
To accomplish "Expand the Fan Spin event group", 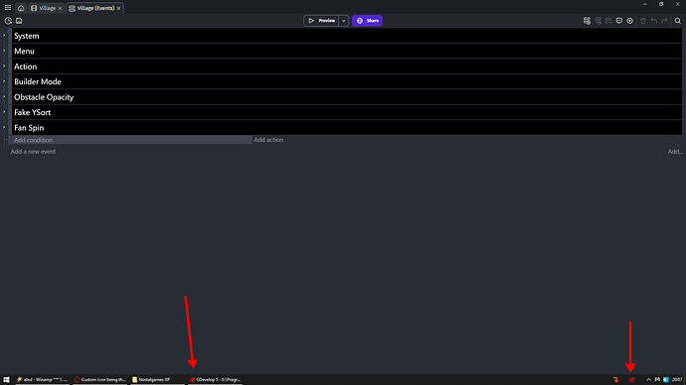I will pos(4,127).
